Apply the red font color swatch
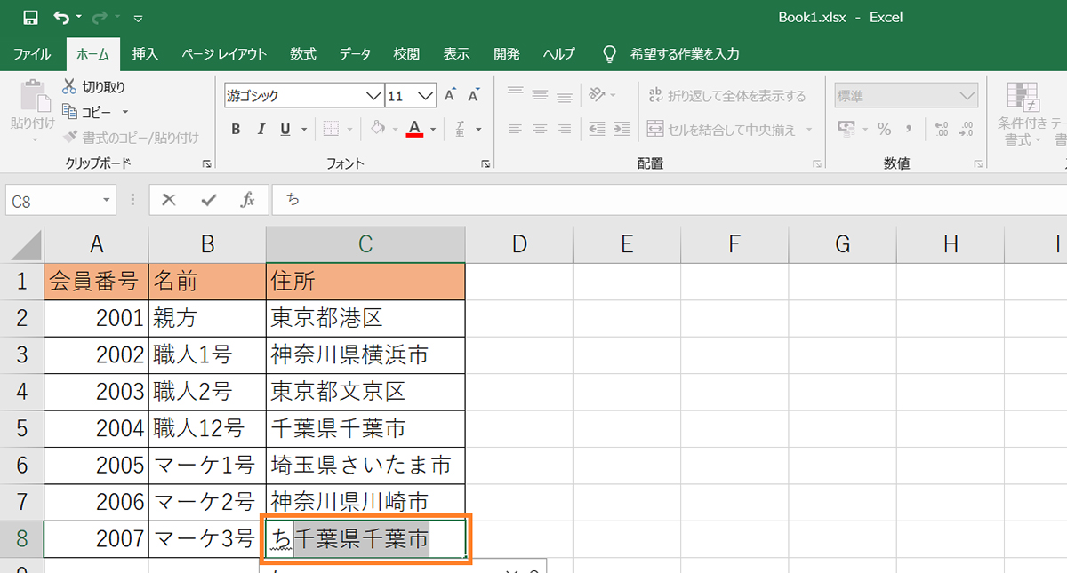Image resolution: width=1067 pixels, height=573 pixels. 414,130
